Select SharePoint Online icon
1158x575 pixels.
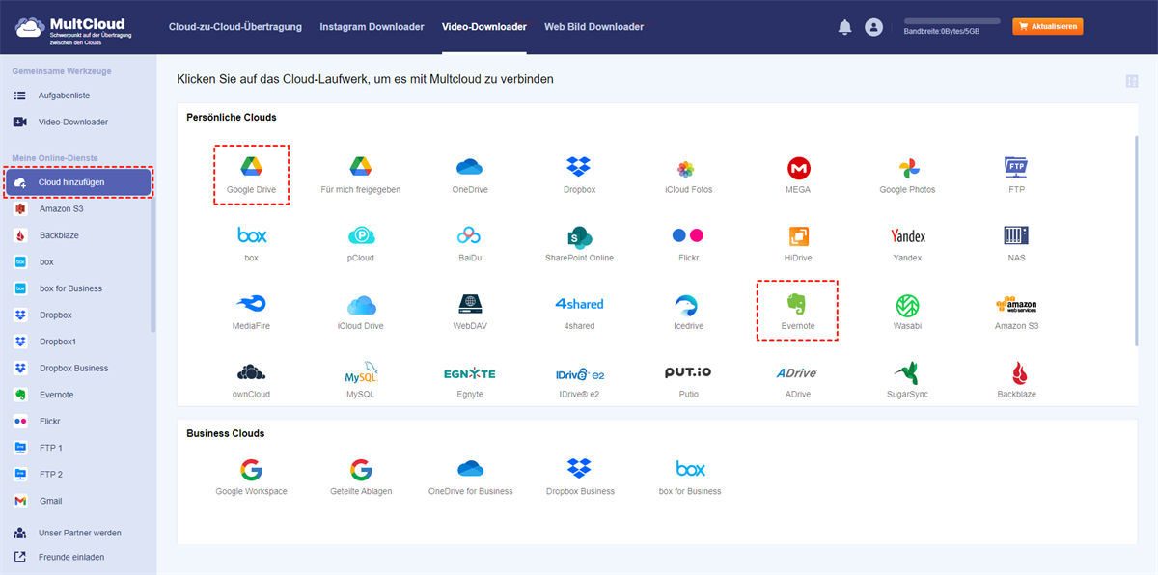[x=579, y=236]
